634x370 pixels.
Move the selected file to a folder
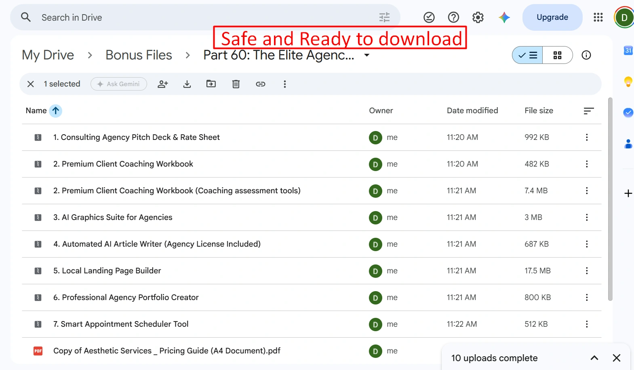211,84
